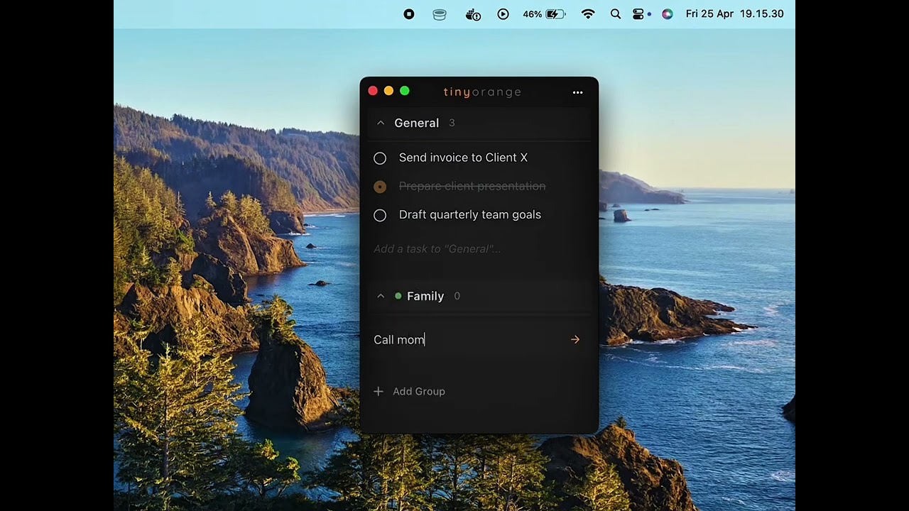Select the Family group title
Viewport: 909px width, 511px height.
pos(425,297)
